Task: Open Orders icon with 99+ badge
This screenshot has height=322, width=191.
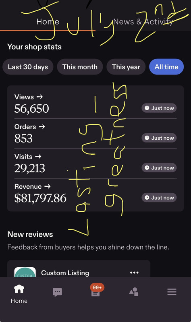Action: point(96,290)
